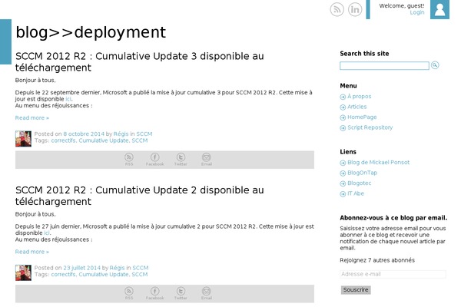Open 'correctifs' tag on the 23 juillet post

point(63,275)
